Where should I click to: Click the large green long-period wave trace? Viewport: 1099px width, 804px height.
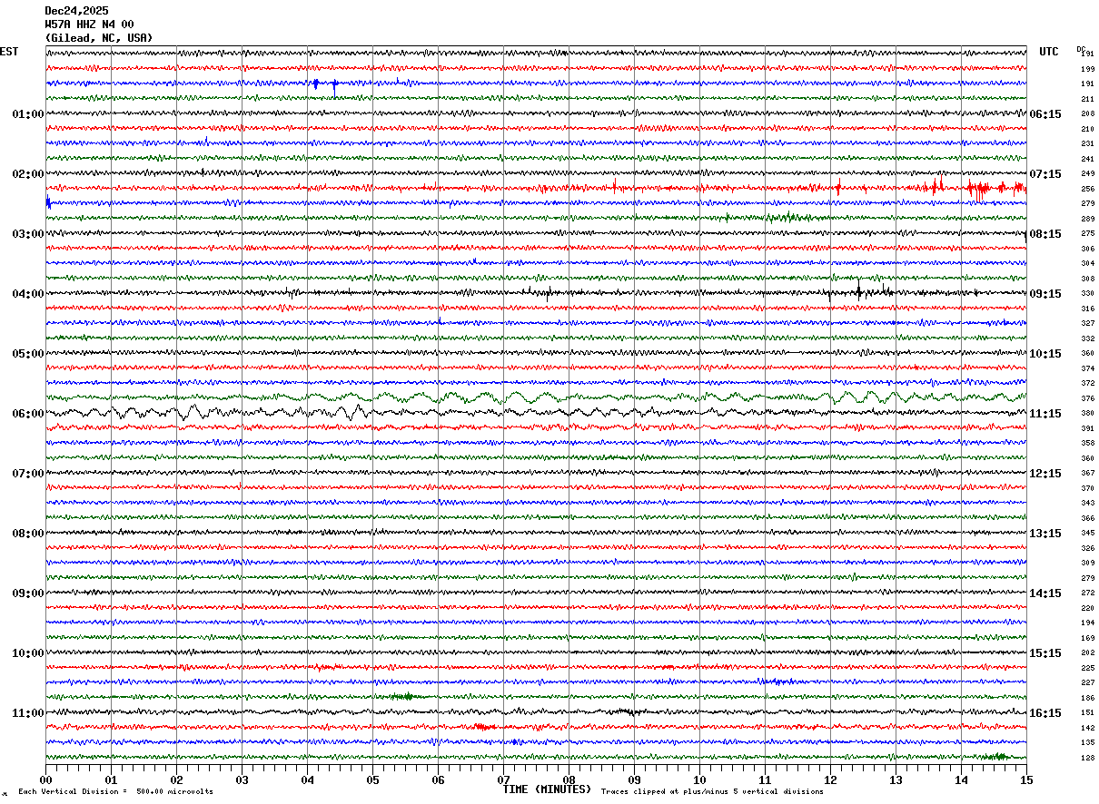tap(536, 397)
